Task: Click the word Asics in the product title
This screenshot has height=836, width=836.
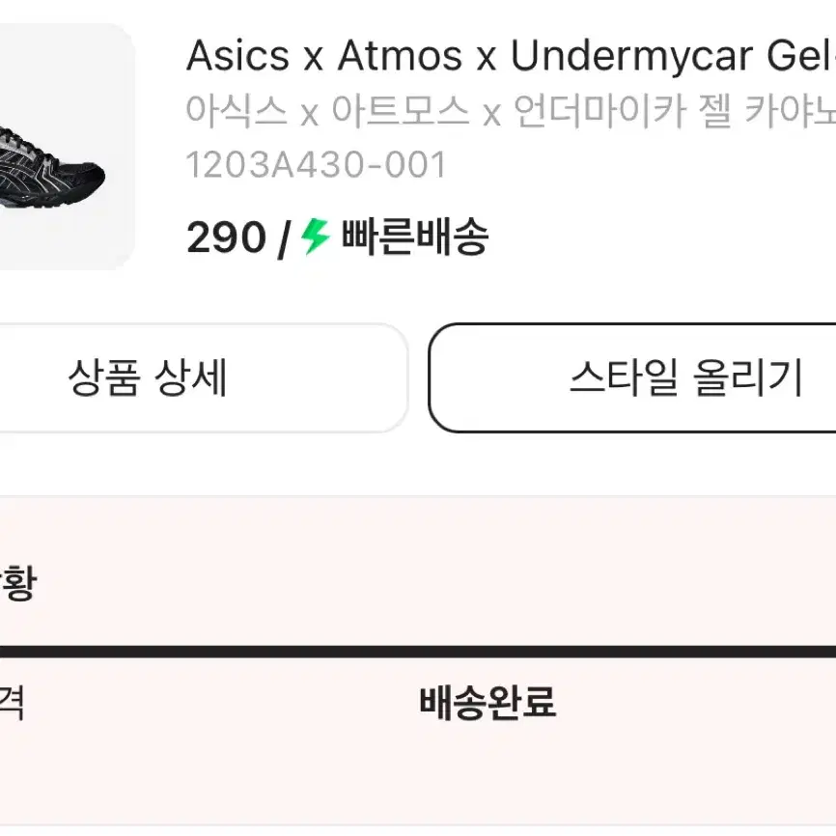Action: point(237,55)
